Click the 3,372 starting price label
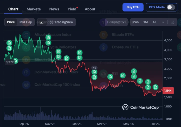Screen dimensions: 181x127 pos(10,62)
